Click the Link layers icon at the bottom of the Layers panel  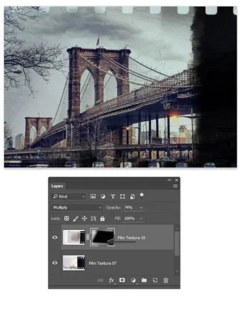(x=100, y=280)
